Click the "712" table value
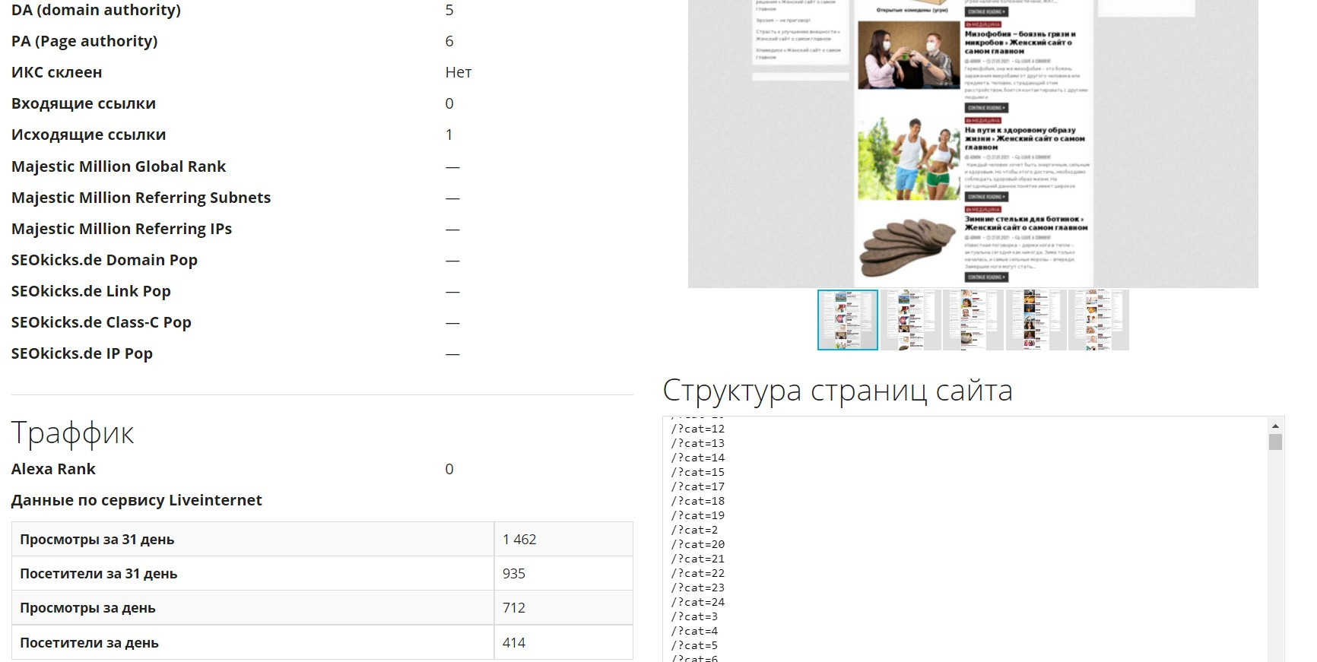The height and width of the screenshot is (662, 1317). point(514,608)
